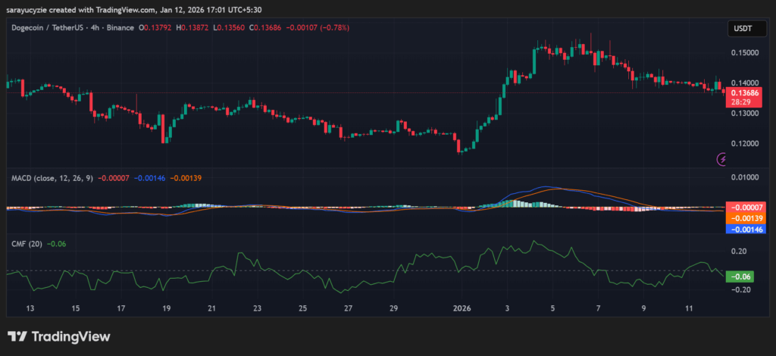Click the 2026 marker on time axis
776x356 pixels.
462,309
